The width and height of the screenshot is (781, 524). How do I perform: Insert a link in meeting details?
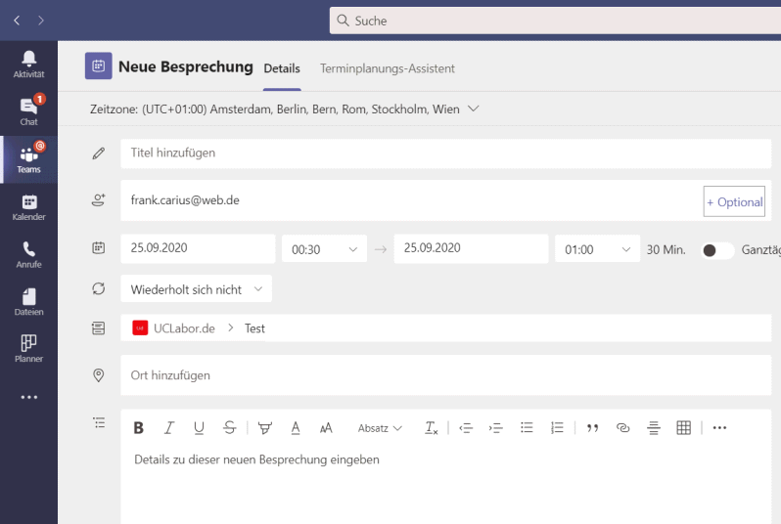tap(622, 428)
